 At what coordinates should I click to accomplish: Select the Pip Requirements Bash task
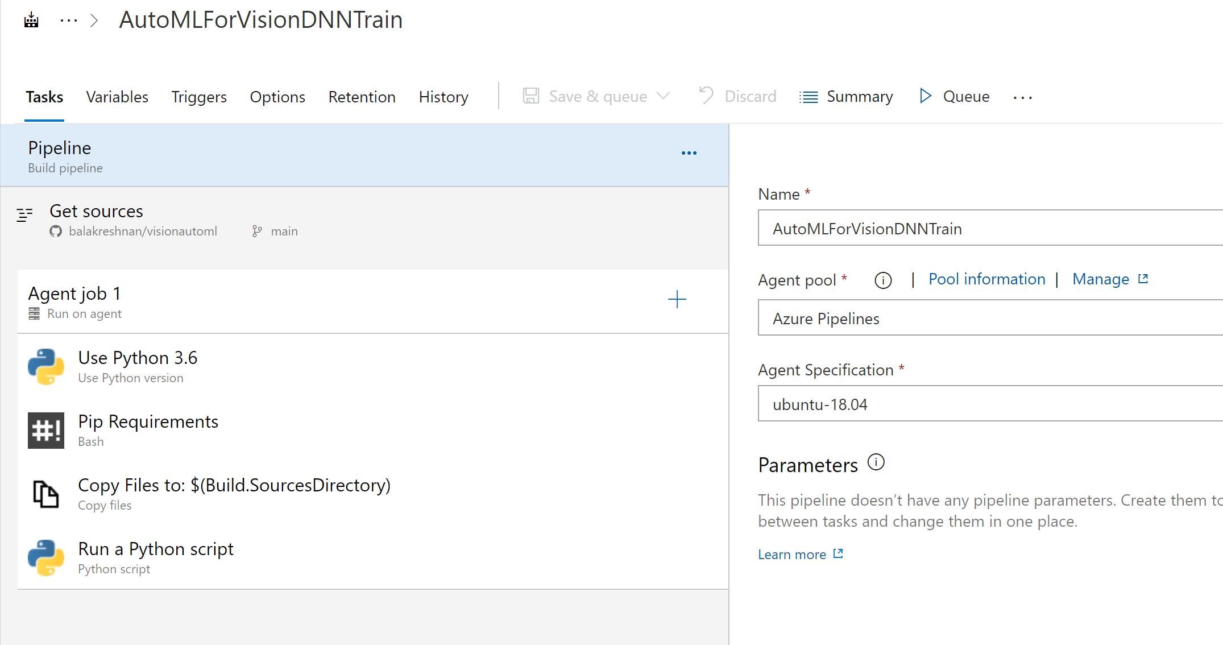(148, 430)
